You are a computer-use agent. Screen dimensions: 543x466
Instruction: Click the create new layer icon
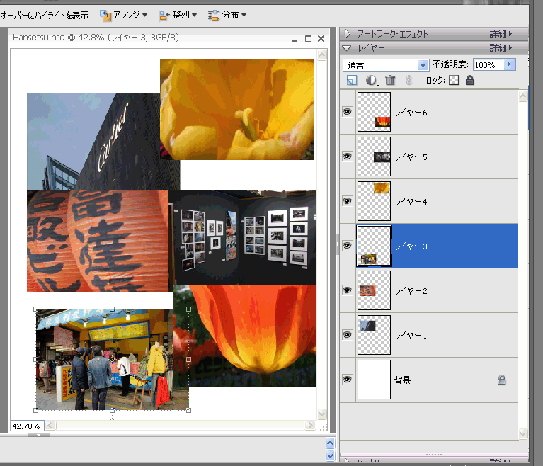point(352,81)
